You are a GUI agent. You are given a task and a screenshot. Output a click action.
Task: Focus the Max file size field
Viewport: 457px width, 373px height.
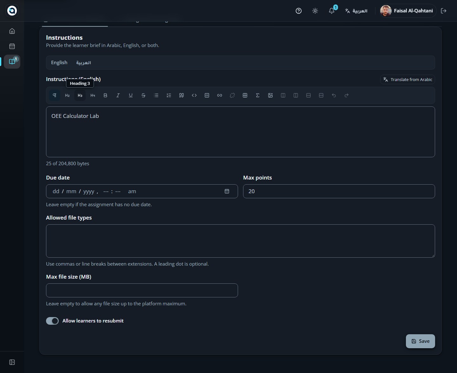tap(142, 290)
